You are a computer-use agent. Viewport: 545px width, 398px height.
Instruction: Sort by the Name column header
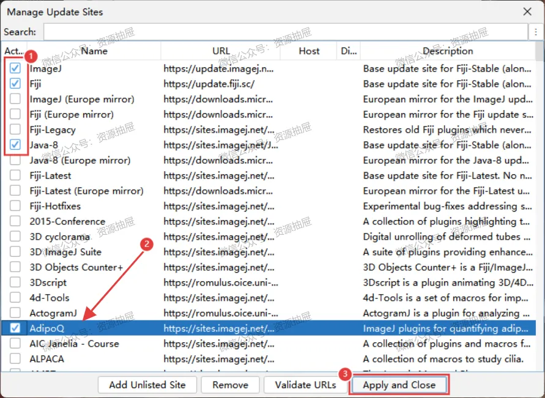[94, 51]
